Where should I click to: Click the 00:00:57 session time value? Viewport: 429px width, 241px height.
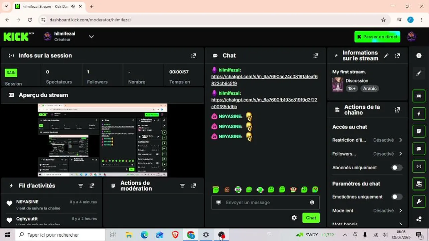point(179,72)
